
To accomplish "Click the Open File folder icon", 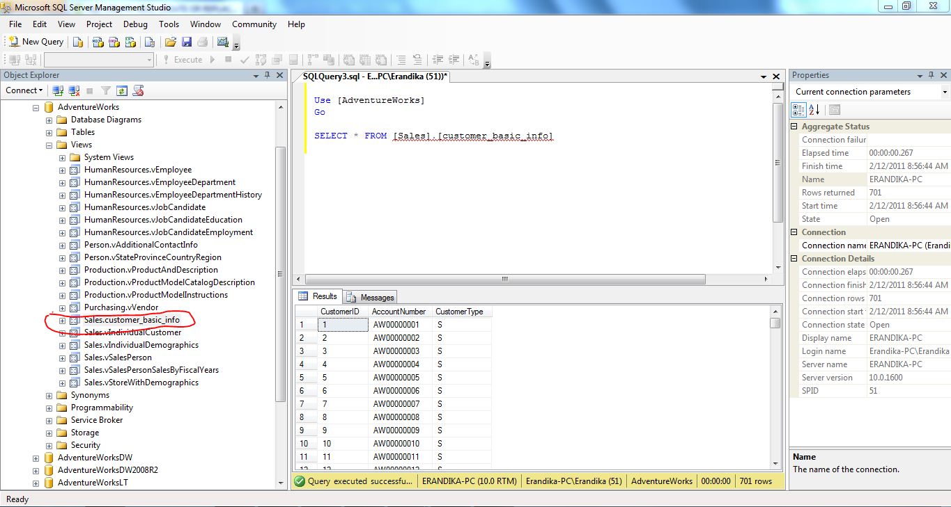I will pyautogui.click(x=170, y=42).
